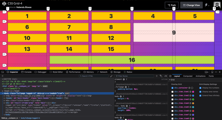Viewport: 222px width, 120px height.
Task: Open the Network tab
Action: click(x=102, y=72)
